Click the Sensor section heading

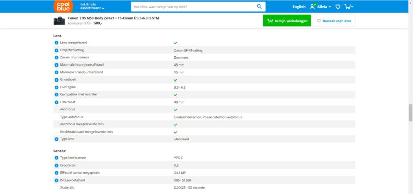[59, 151]
